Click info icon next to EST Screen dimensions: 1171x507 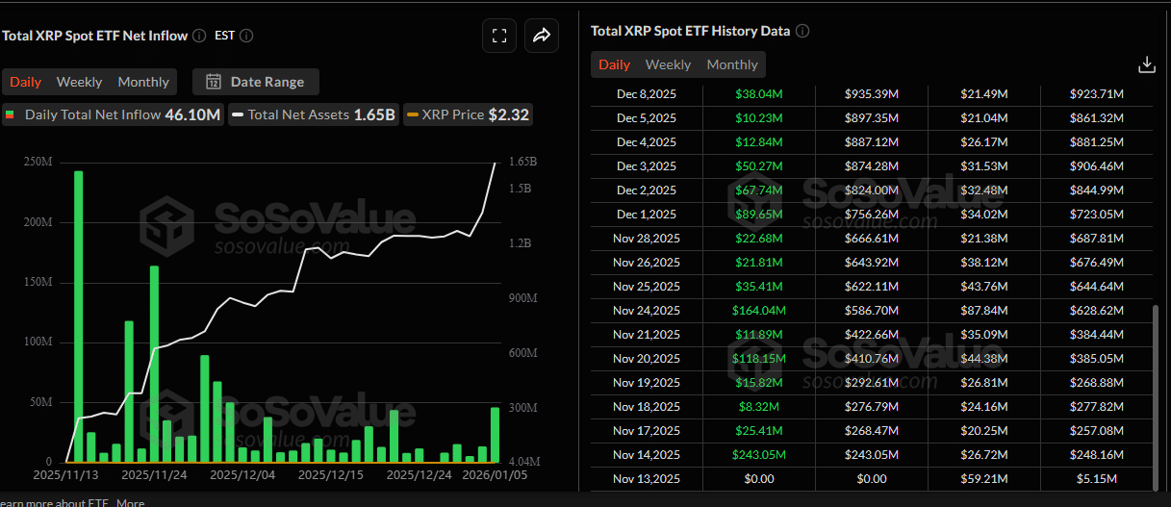[246, 36]
